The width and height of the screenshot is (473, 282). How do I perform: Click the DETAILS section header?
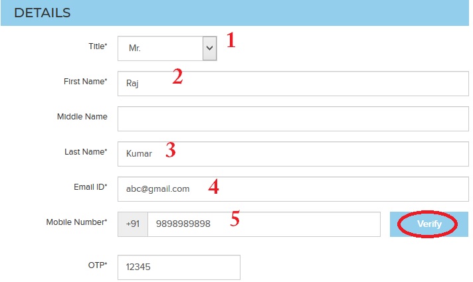pos(43,13)
